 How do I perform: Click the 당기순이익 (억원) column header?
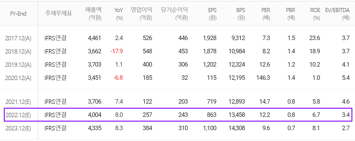(x=174, y=14)
